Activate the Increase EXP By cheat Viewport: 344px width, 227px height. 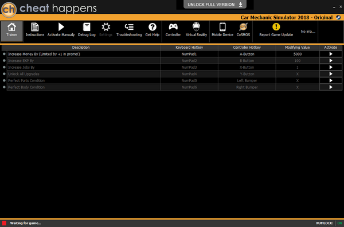(331, 61)
